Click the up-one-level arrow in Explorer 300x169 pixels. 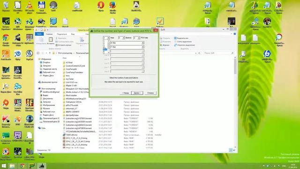click(50, 53)
